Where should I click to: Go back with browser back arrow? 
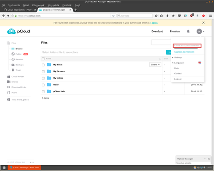click(x=4, y=16)
